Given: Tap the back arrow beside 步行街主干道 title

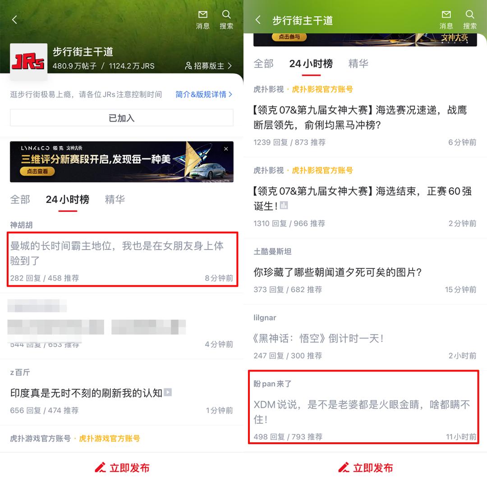Looking at the screenshot, I should tap(258, 20).
